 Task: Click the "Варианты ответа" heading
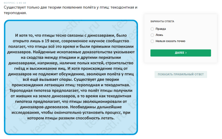point(162,21)
